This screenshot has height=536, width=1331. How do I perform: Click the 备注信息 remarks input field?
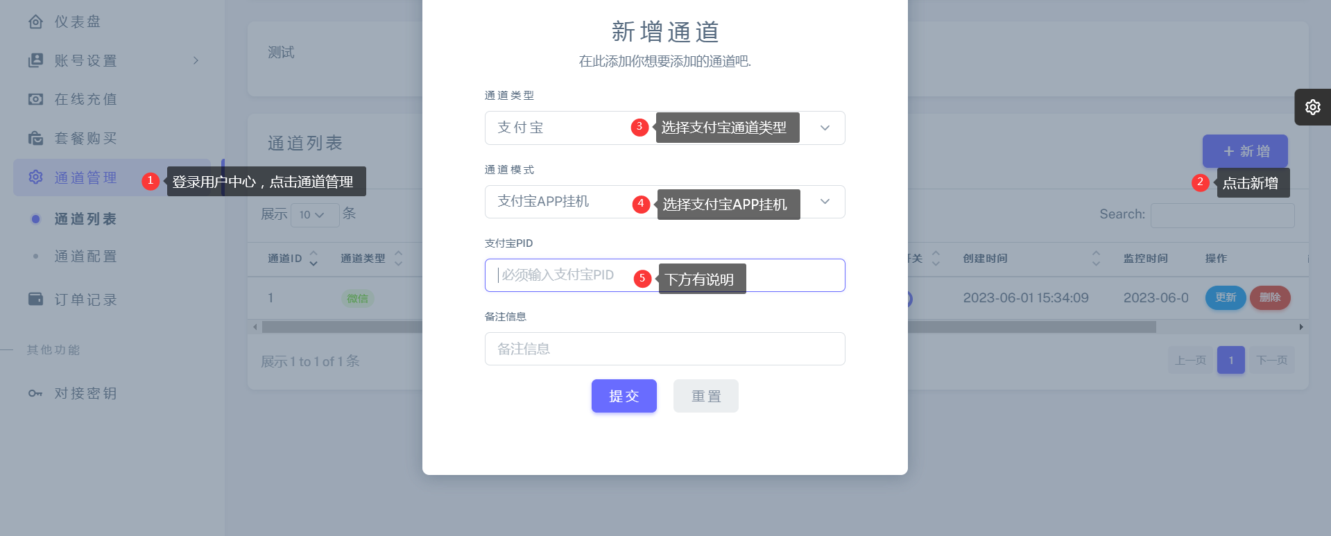[664, 349]
